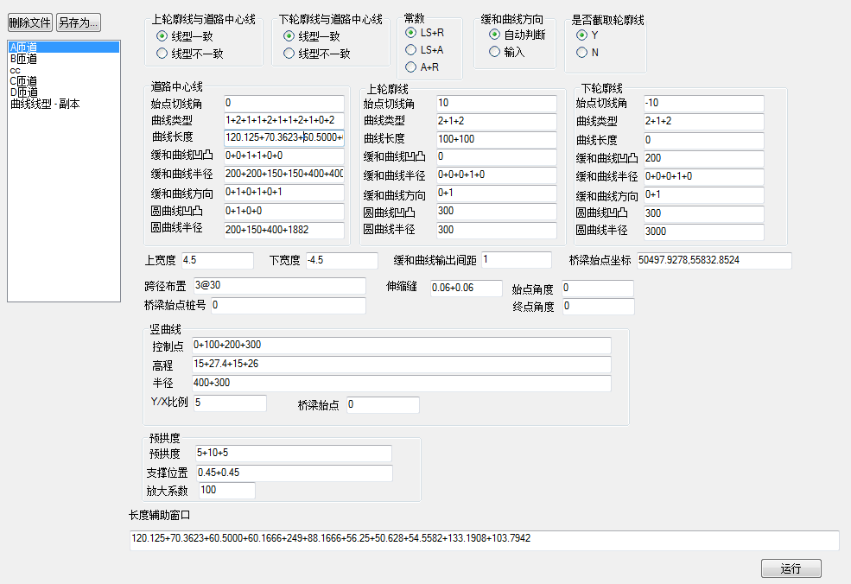Click the 放大系数 input field

pos(227,491)
